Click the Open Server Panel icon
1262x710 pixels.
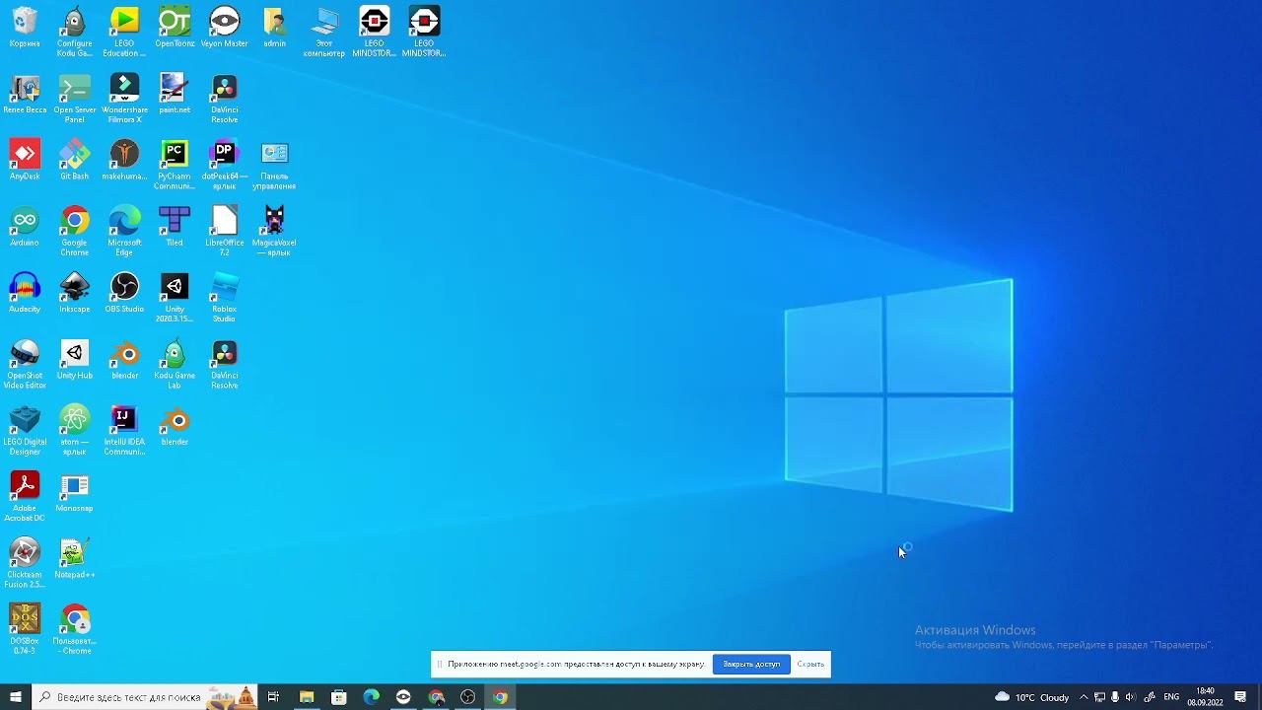point(75,98)
